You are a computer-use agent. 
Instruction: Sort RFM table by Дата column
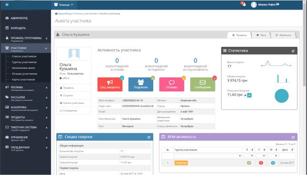tap(287, 150)
